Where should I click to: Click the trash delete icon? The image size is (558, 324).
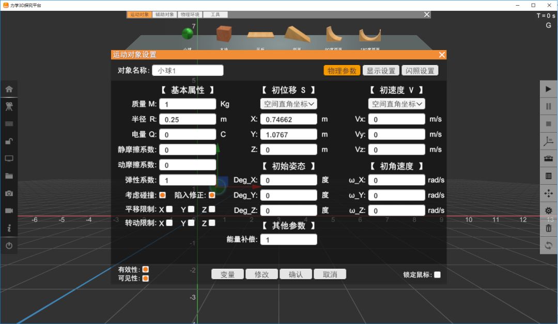[548, 228]
